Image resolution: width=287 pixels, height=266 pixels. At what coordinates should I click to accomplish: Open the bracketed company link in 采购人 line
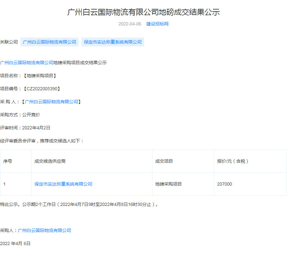[x=51, y=102]
